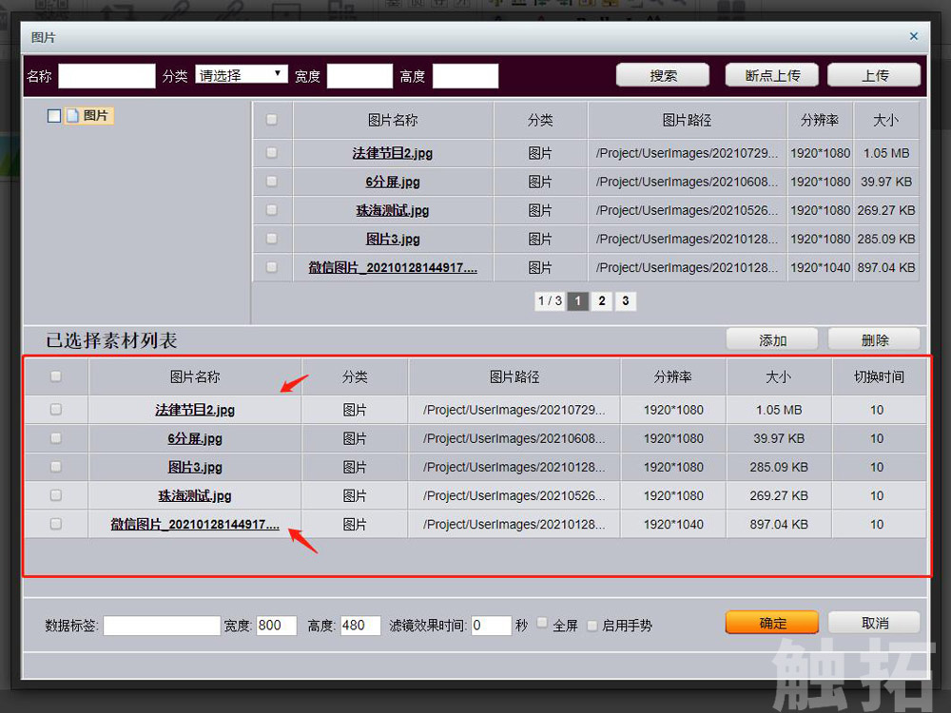The height and width of the screenshot is (713, 951).
Task: Focus the 名称 name search field
Action: (x=107, y=76)
